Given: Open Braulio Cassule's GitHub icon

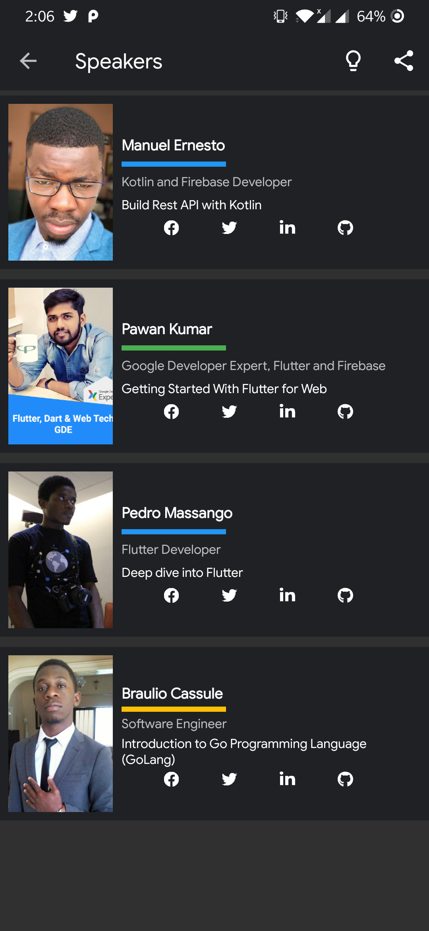Looking at the screenshot, I should tap(345, 779).
